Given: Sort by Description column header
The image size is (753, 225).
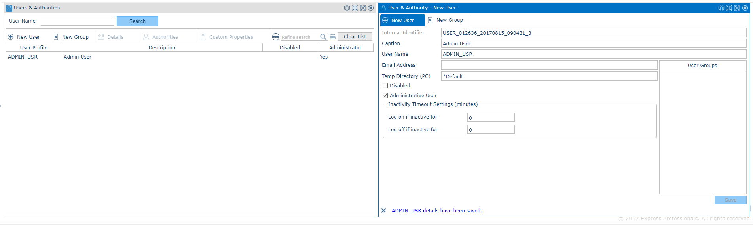Looking at the screenshot, I should tap(162, 47).
